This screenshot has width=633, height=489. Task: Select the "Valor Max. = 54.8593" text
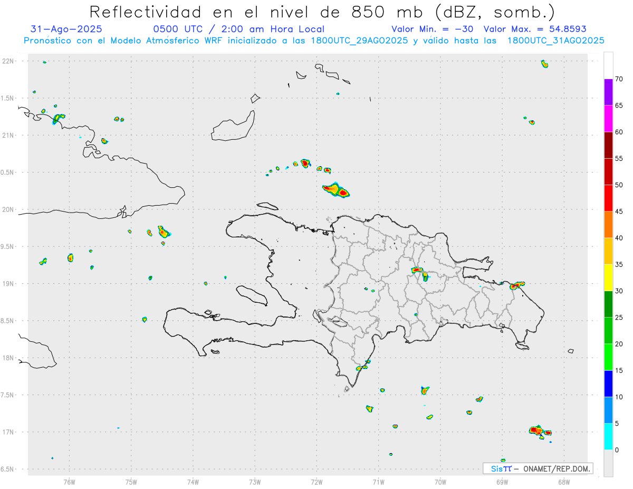[535, 29]
